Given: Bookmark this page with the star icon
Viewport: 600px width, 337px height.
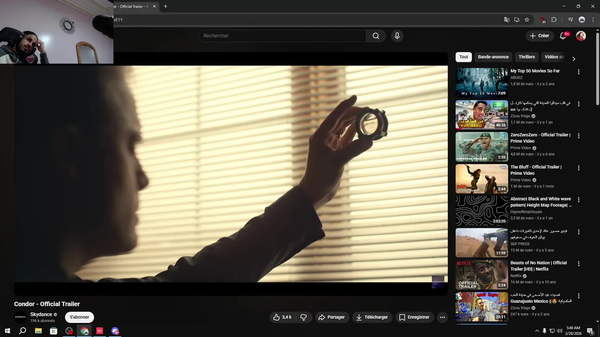Looking at the screenshot, I should tap(527, 20).
